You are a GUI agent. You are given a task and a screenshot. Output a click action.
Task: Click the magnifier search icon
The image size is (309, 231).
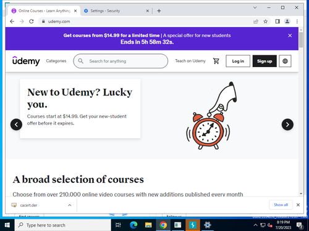[81, 61]
